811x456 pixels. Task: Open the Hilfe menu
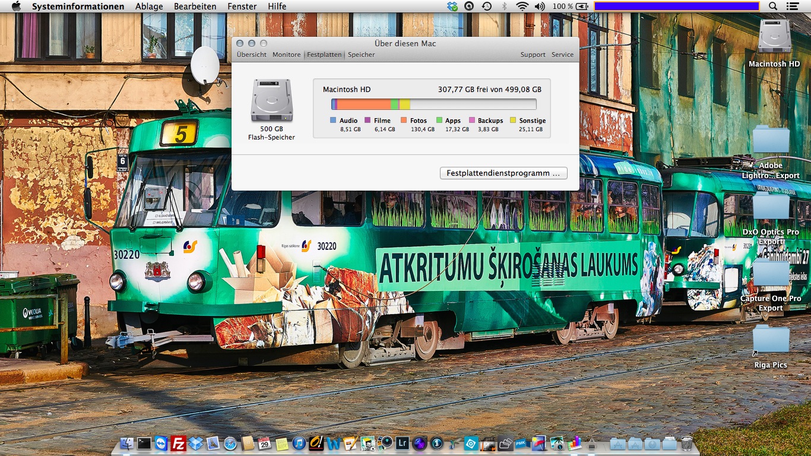pos(277,7)
